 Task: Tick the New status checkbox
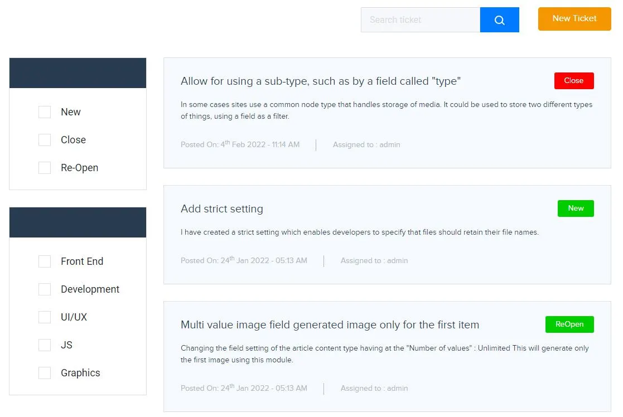pos(45,112)
